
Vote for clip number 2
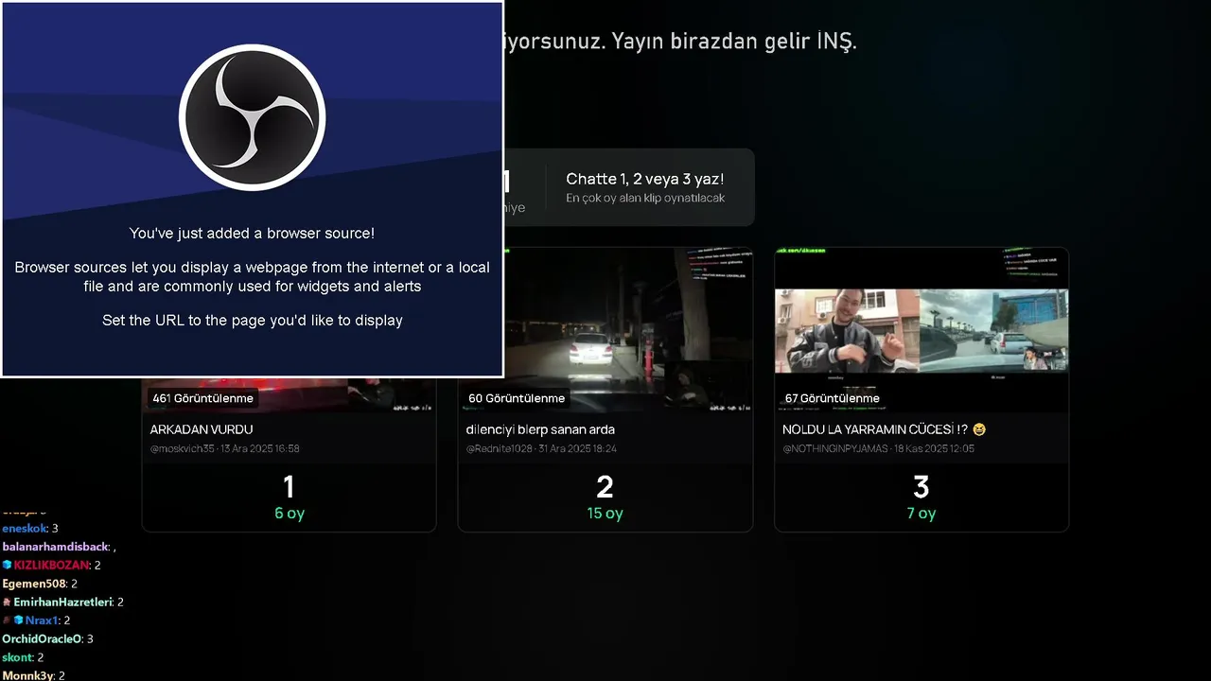pyautogui.click(x=605, y=487)
